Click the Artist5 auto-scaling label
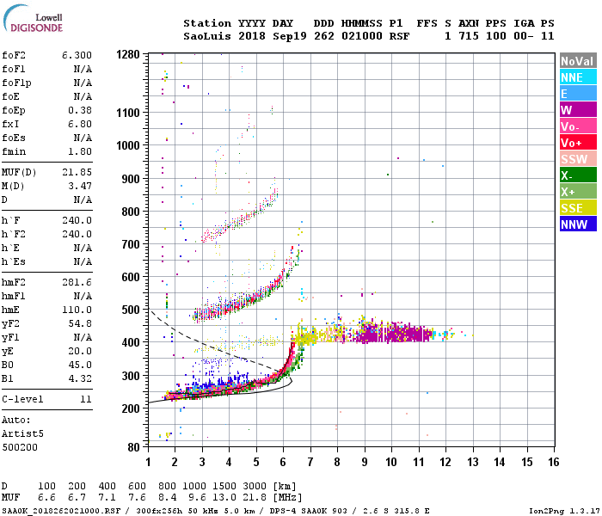The height and width of the screenshot is (516, 602). click(x=22, y=433)
